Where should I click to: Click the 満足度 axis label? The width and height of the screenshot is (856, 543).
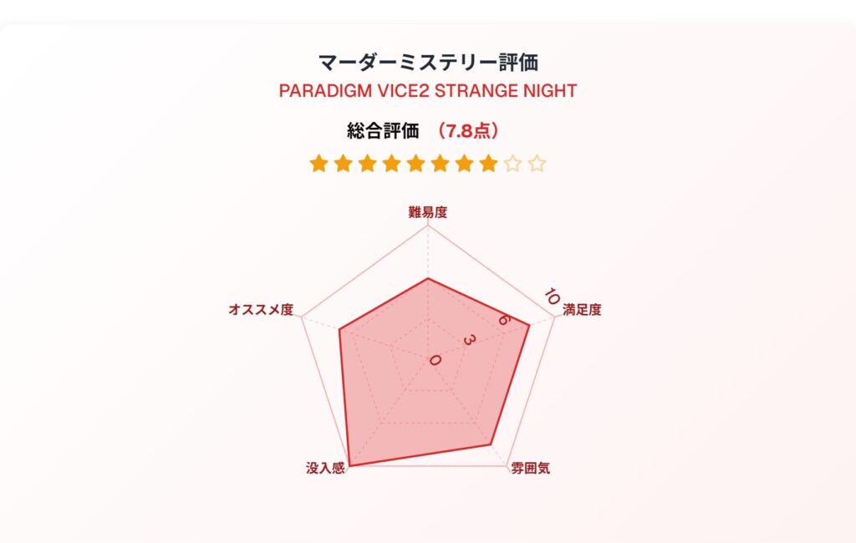click(x=582, y=309)
